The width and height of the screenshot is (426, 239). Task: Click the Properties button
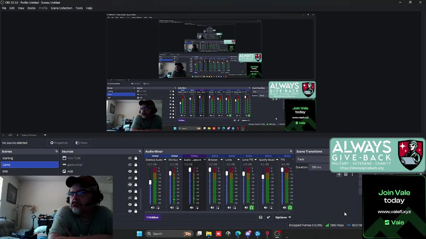[59, 143]
